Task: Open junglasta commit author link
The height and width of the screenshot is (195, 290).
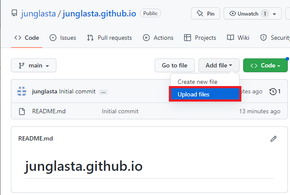Action: click(45, 92)
